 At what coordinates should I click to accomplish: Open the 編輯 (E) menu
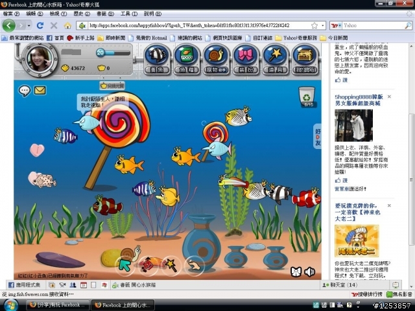[34, 14]
